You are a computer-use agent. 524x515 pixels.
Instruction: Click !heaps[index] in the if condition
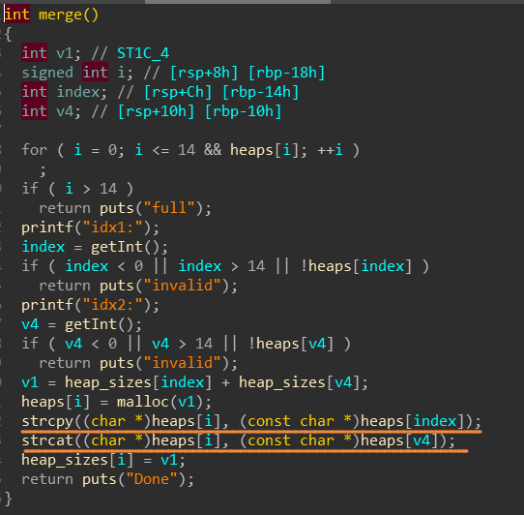pyautogui.click(x=356, y=266)
